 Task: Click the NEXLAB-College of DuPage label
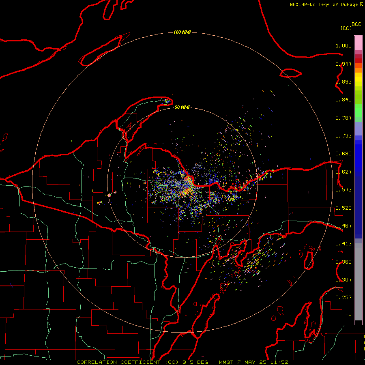pos(324,4)
